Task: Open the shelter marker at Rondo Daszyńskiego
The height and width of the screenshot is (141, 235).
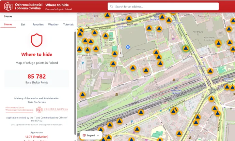Action: [162, 17]
